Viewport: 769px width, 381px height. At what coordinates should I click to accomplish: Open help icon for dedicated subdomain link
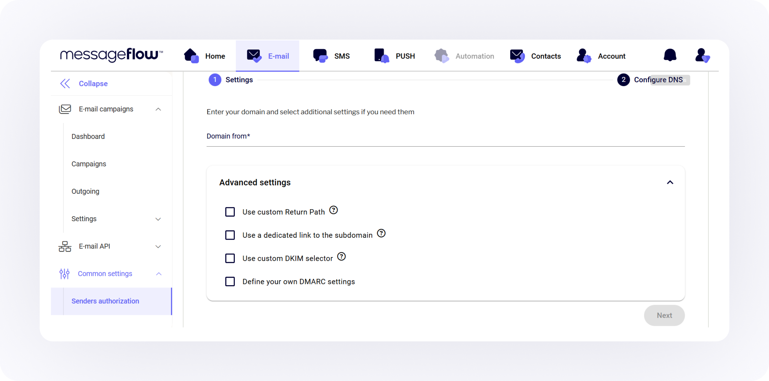pyautogui.click(x=381, y=233)
